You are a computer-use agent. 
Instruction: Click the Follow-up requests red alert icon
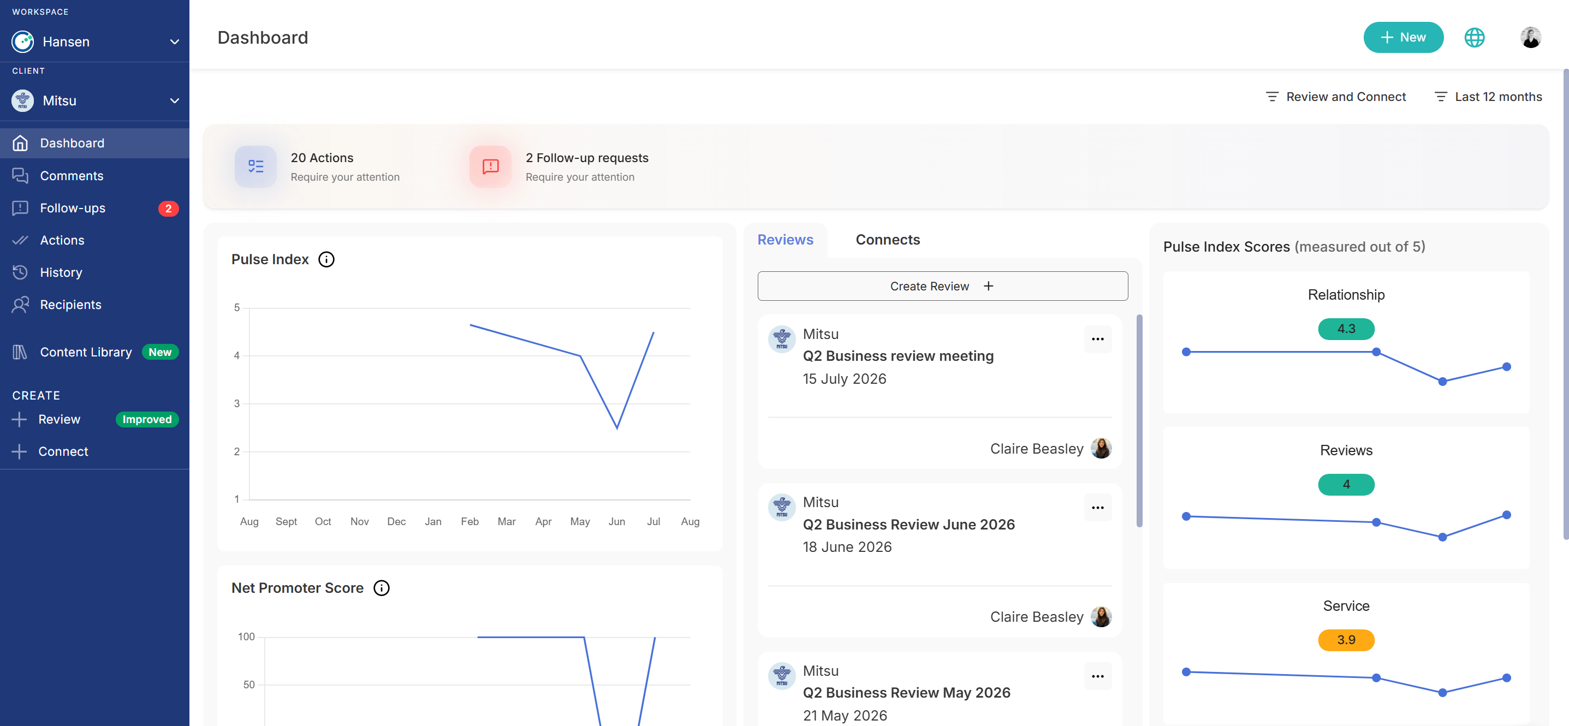pyautogui.click(x=490, y=166)
